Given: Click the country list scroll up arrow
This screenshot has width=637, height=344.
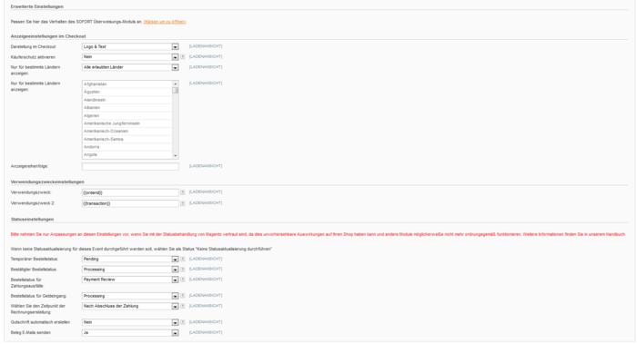Looking at the screenshot, I should point(175,84).
